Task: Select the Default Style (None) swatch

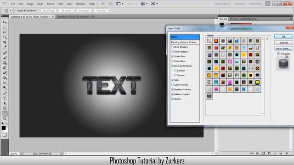Action: click(209, 41)
